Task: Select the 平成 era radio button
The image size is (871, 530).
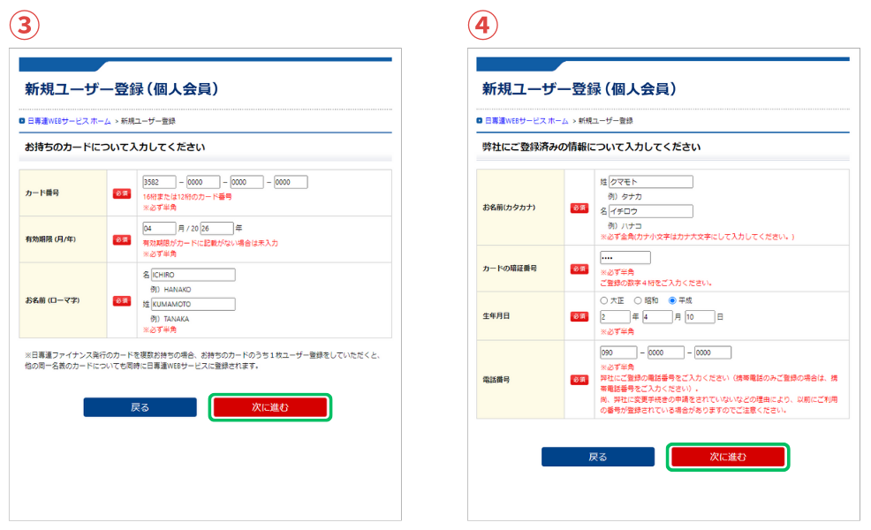Action: 673,300
